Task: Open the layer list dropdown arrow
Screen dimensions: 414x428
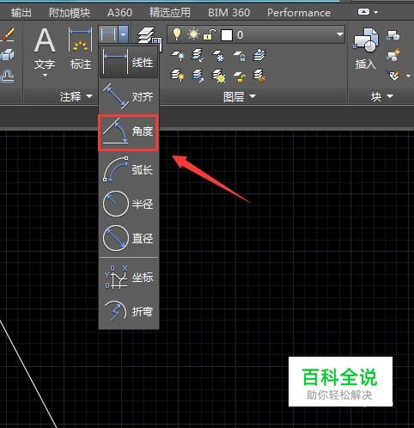Action: coord(340,34)
